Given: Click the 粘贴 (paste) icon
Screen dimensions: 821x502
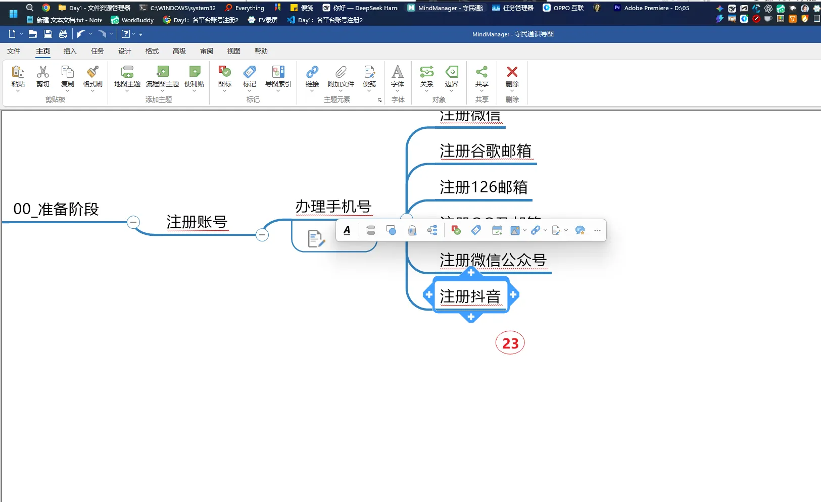Looking at the screenshot, I should tap(18, 72).
